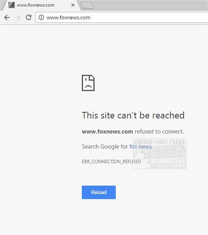Image resolution: width=208 pixels, height=235 pixels.
Task: Open site information circle icon
Action: (x=41, y=17)
